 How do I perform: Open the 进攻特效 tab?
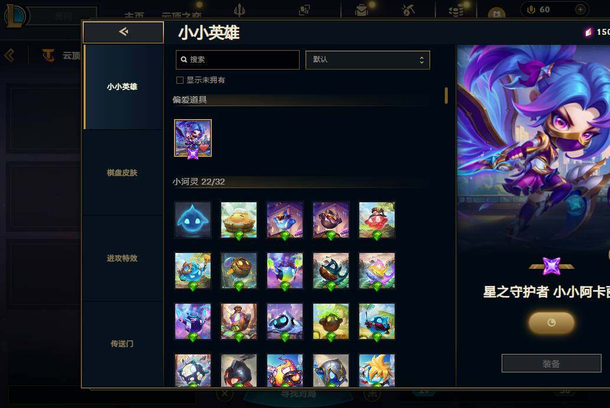click(122, 258)
